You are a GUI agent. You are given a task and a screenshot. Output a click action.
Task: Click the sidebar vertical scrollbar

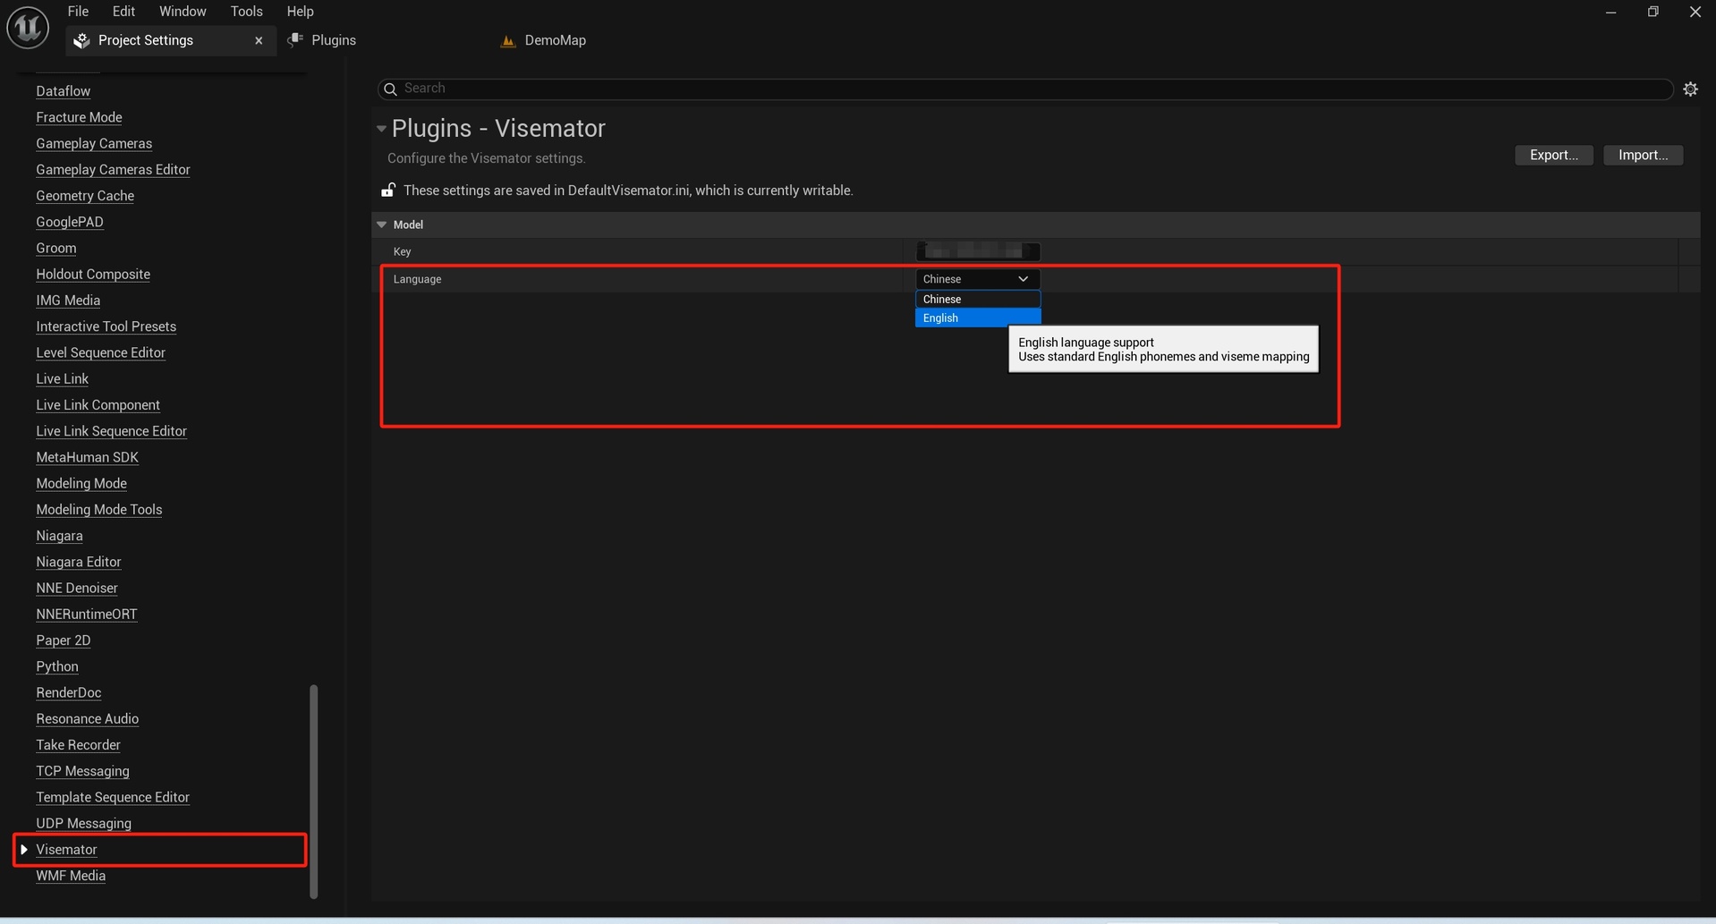tap(313, 791)
